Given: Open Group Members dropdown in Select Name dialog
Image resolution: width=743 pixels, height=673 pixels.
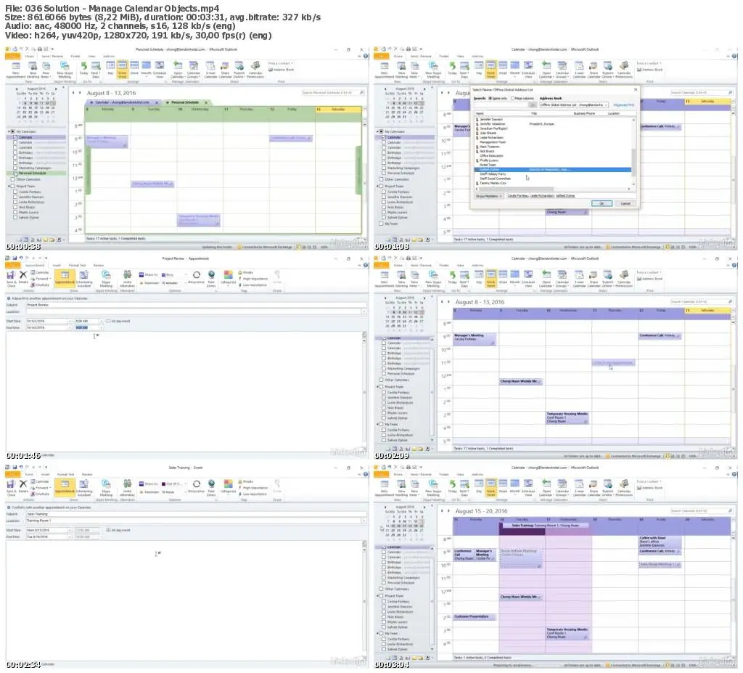Looking at the screenshot, I should [x=488, y=196].
